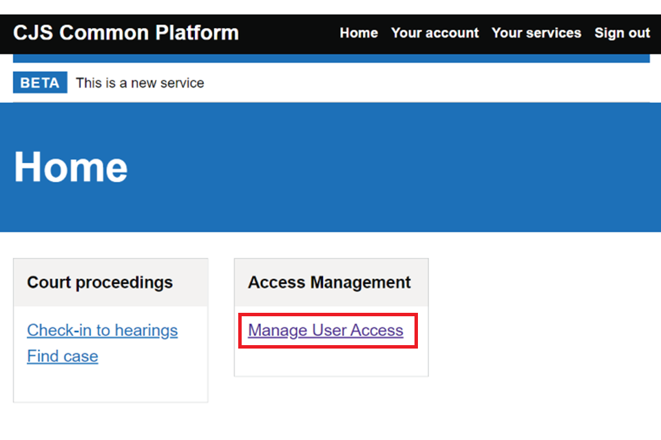Screen dimensions: 661x440
Task: Click the CJS Common Platform title
Action: [126, 33]
